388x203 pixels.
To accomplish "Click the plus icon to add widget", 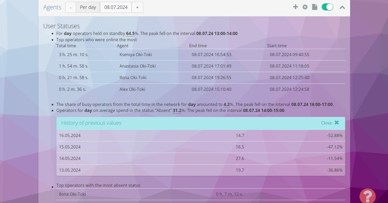I will coord(295,7).
